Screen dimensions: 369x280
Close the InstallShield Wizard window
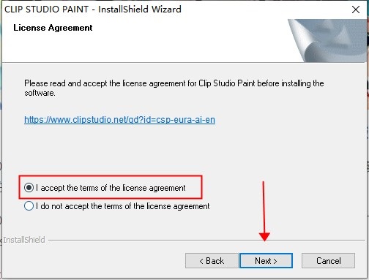click(356, 10)
